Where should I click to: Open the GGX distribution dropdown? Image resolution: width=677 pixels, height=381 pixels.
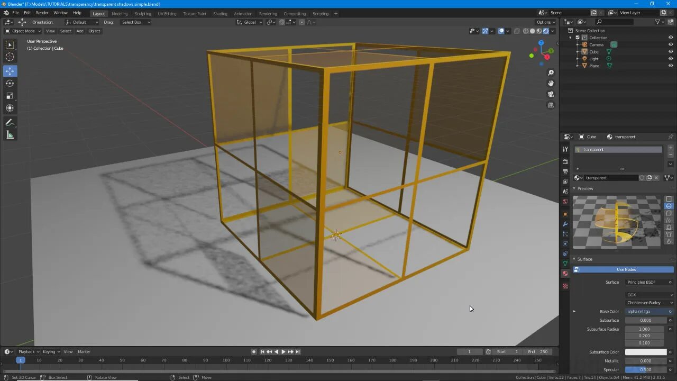tap(649, 295)
